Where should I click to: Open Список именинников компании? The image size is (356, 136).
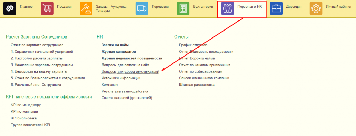pos(204,78)
